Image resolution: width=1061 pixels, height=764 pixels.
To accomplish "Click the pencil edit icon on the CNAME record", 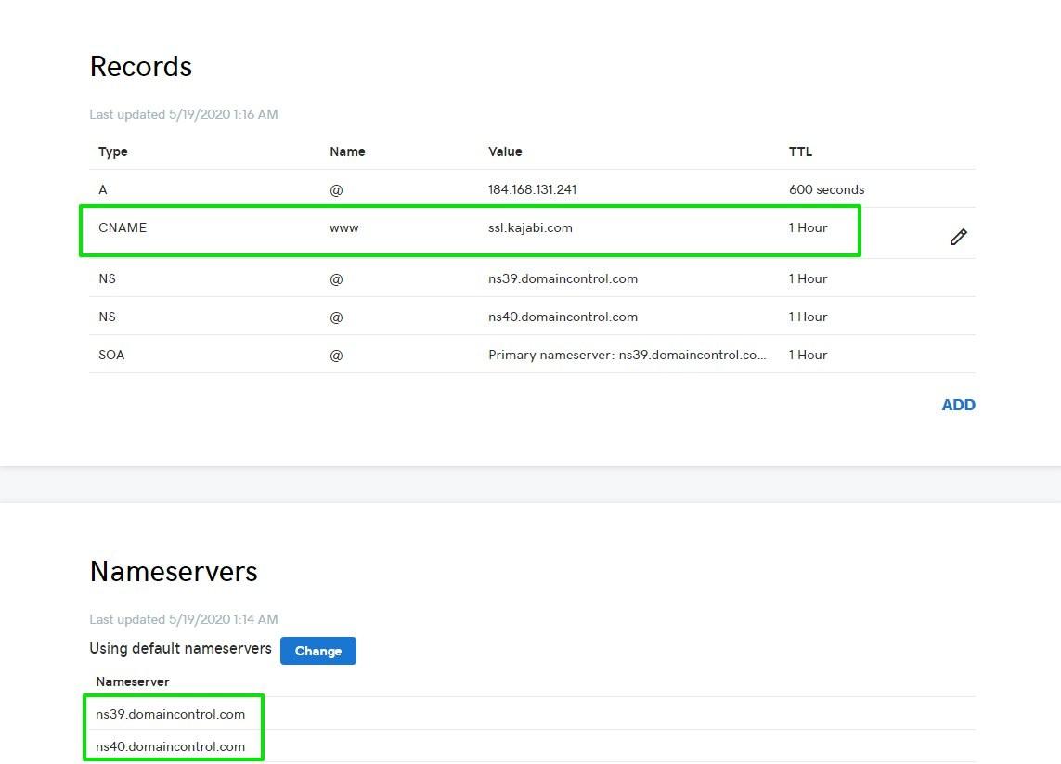I will click(958, 237).
